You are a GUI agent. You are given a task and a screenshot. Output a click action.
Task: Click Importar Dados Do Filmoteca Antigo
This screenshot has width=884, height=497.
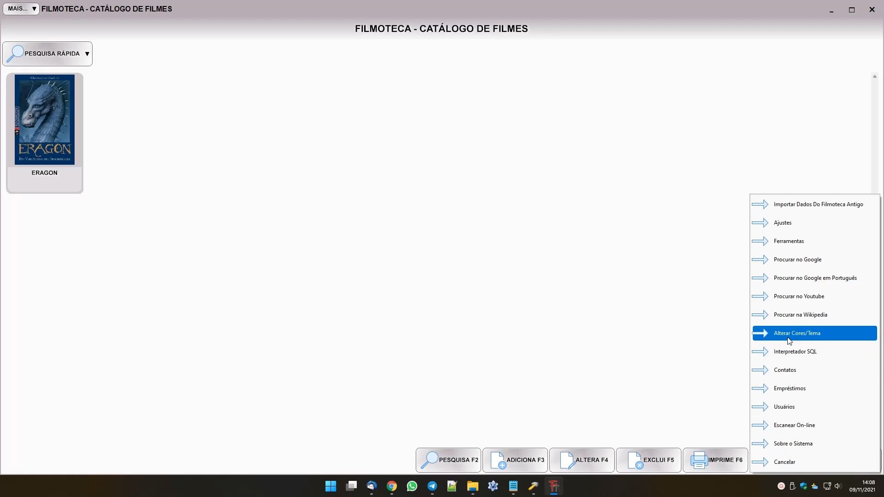[818, 204]
